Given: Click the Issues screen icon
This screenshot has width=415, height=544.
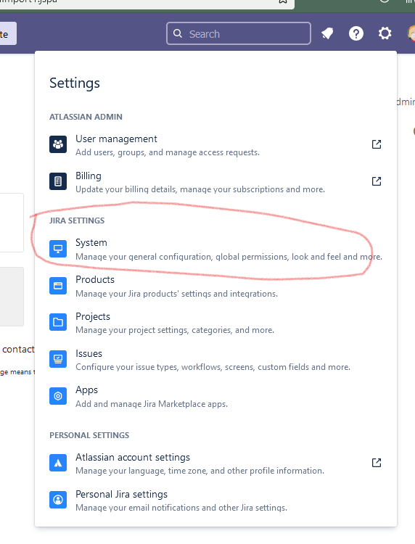Looking at the screenshot, I should coord(58,359).
